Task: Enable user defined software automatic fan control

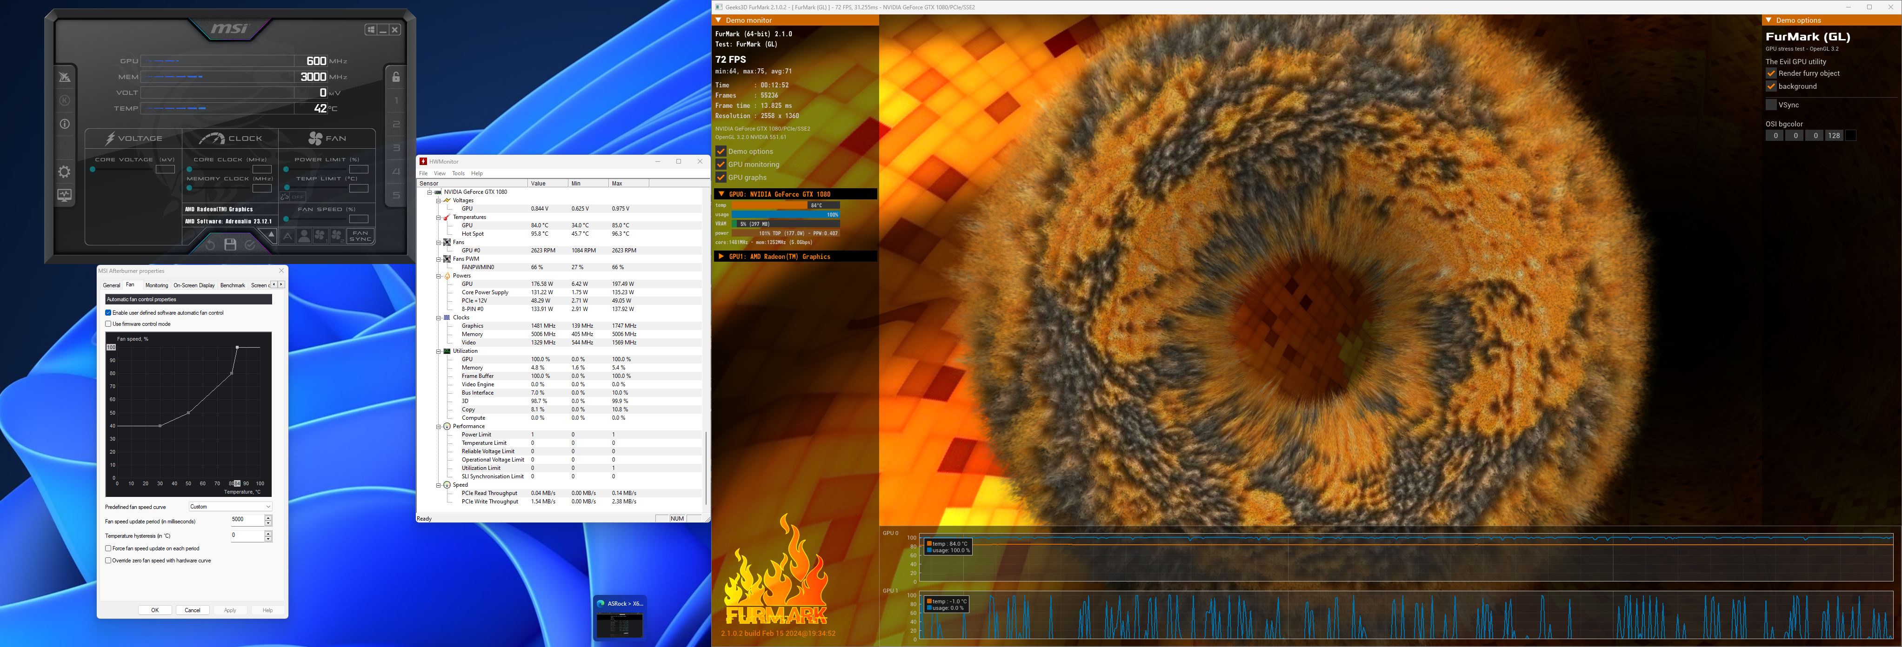Action: tap(108, 313)
